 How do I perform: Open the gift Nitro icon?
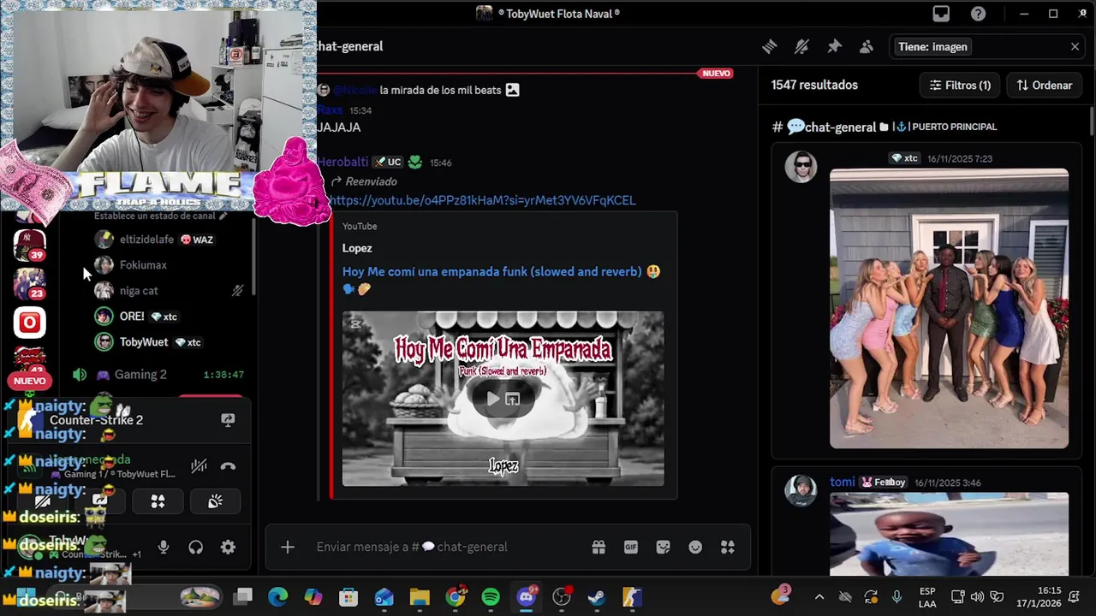pyautogui.click(x=599, y=547)
